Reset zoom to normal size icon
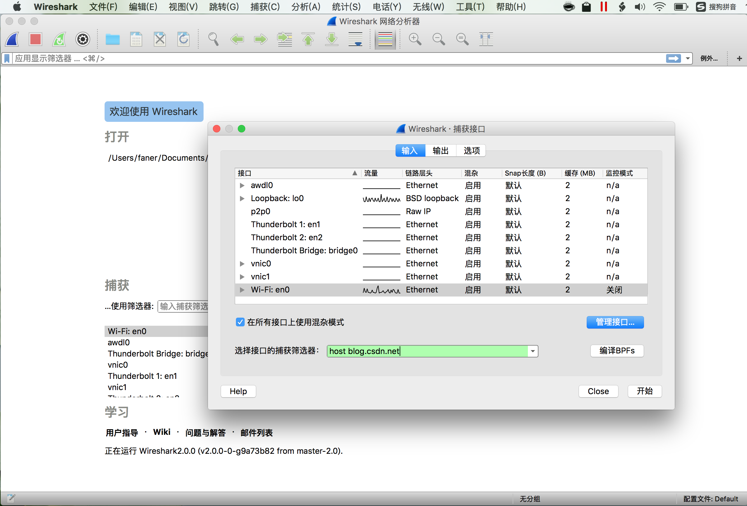The image size is (747, 506). [462, 39]
